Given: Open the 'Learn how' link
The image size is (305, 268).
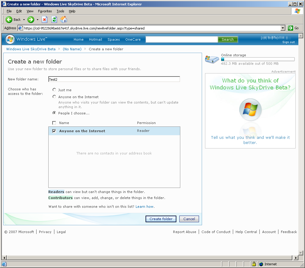Looking at the screenshot, I should pos(145,207).
